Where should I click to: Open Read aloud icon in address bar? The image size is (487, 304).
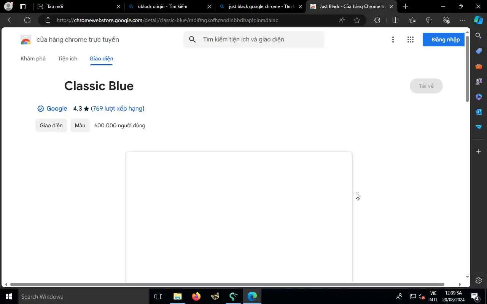pyautogui.click(x=342, y=20)
